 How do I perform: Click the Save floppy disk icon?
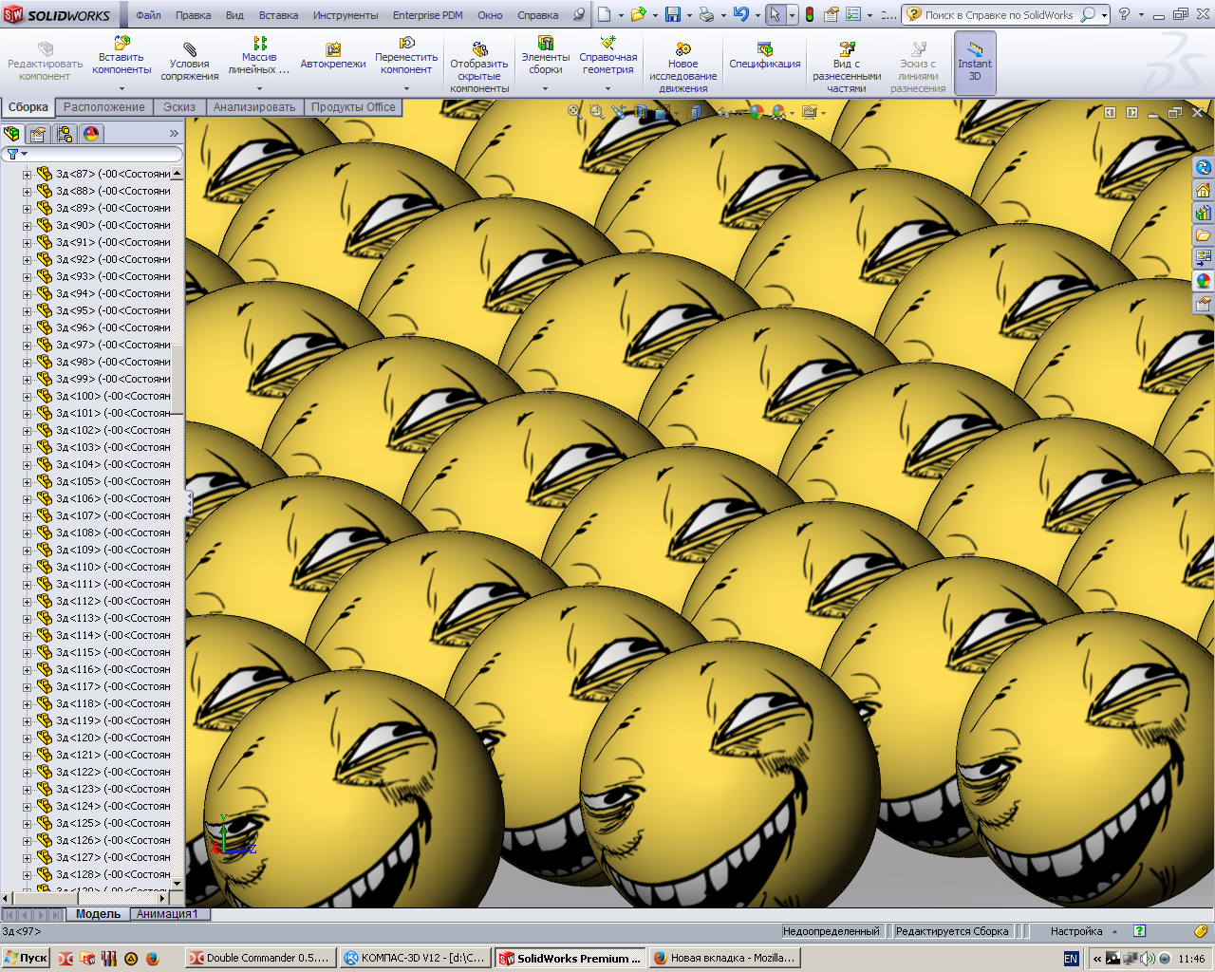[x=673, y=15]
